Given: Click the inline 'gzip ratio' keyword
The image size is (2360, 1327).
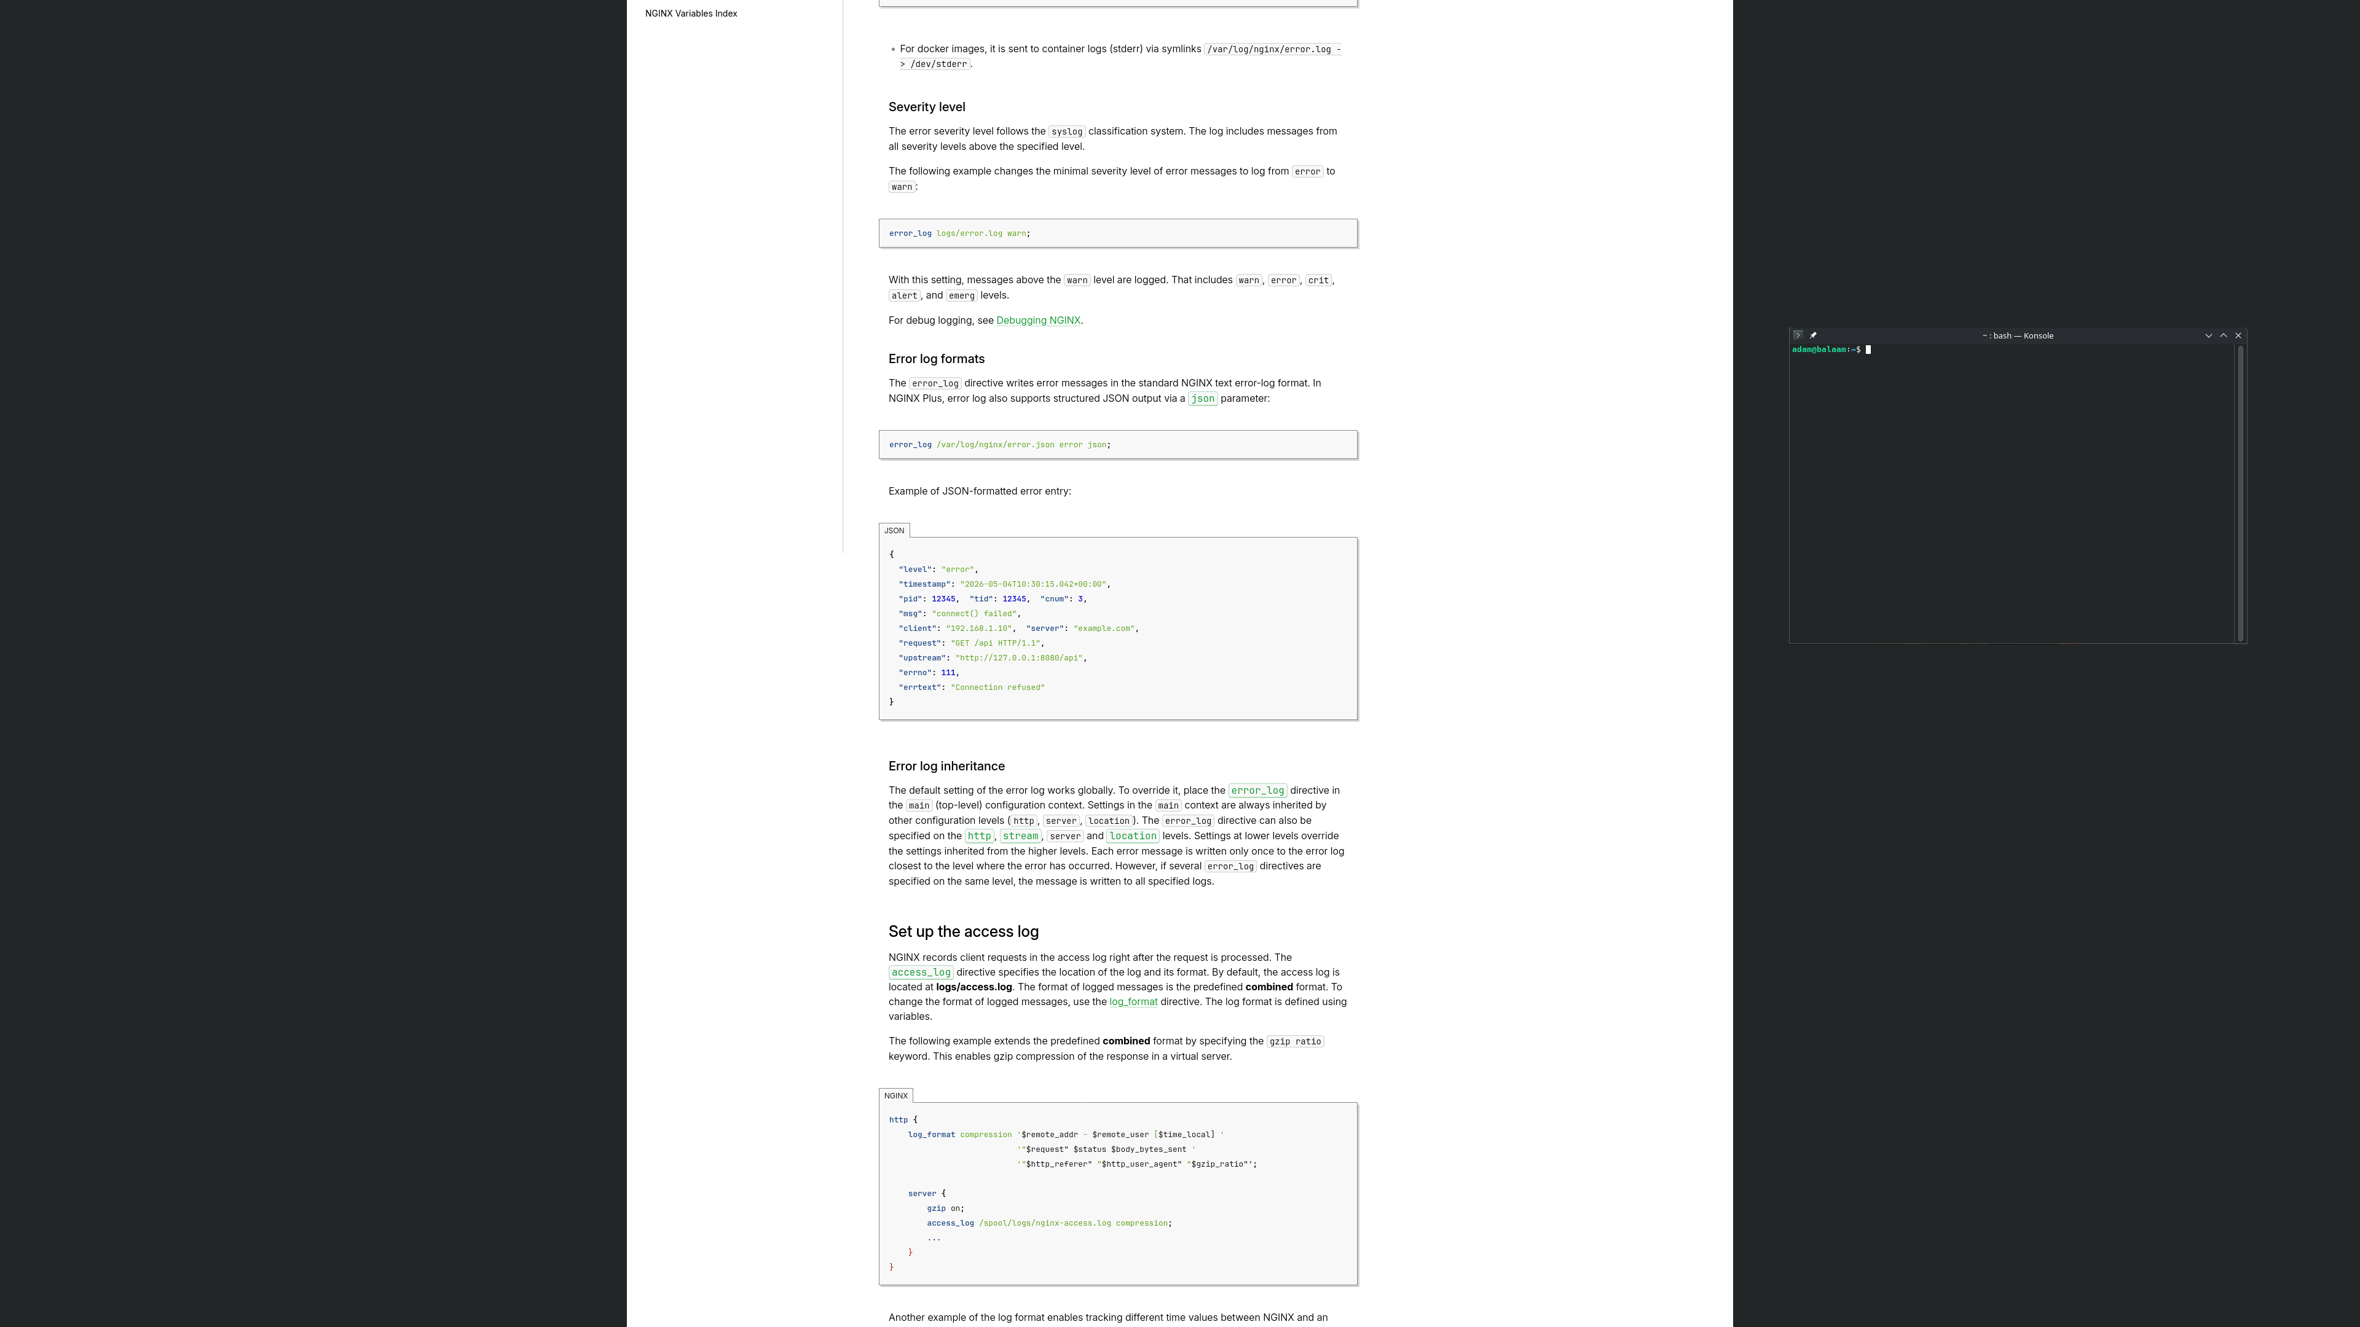Looking at the screenshot, I should tap(1294, 1041).
